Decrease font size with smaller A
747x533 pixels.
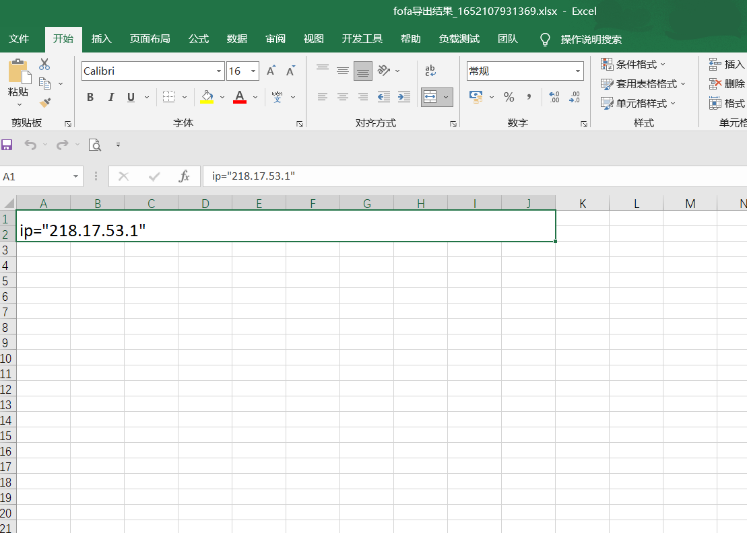pyautogui.click(x=290, y=71)
